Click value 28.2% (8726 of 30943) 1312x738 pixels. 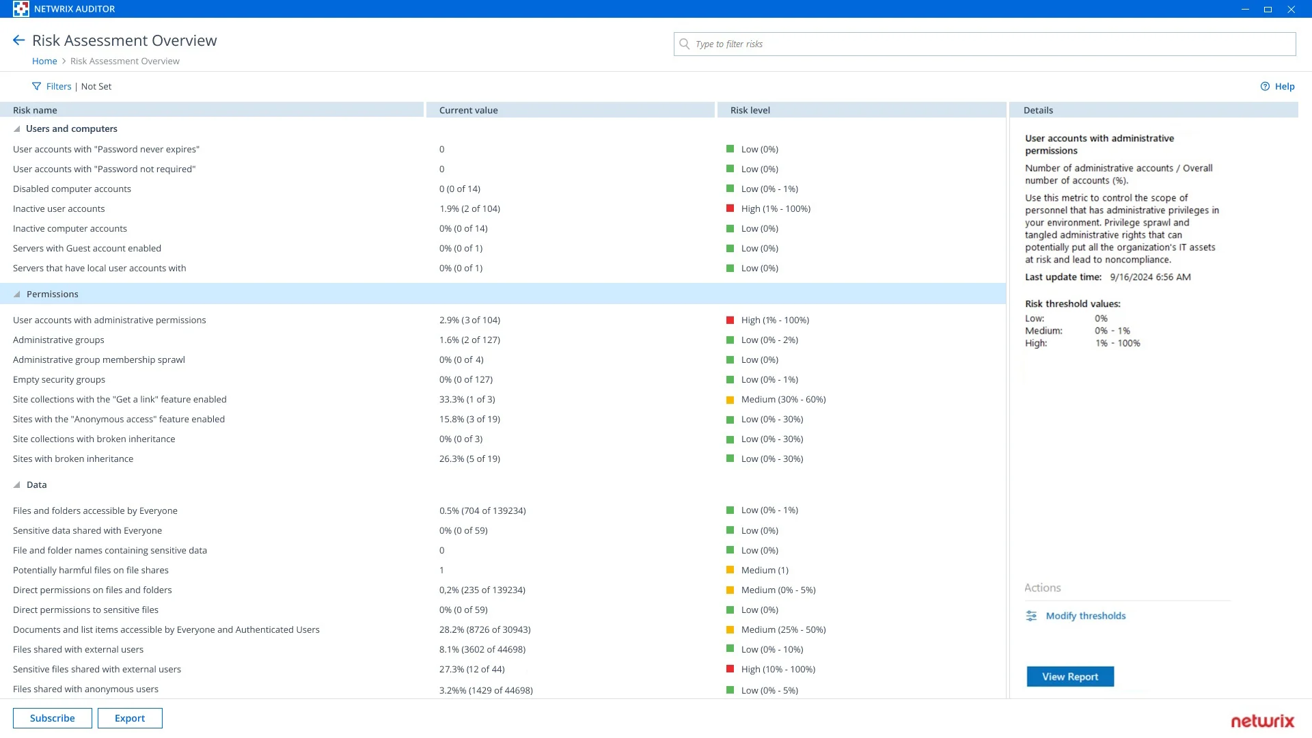[484, 630]
